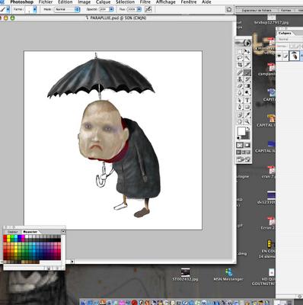
Task: Select the Calques panel tab
Action: coord(285,34)
